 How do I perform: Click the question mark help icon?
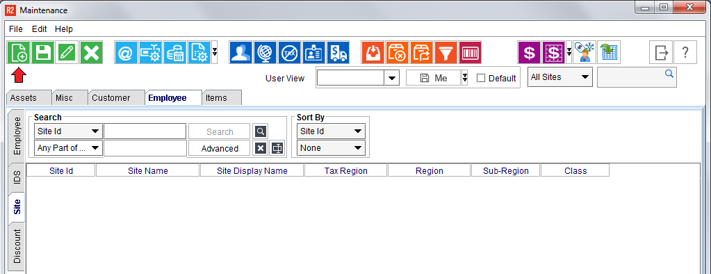coord(685,53)
